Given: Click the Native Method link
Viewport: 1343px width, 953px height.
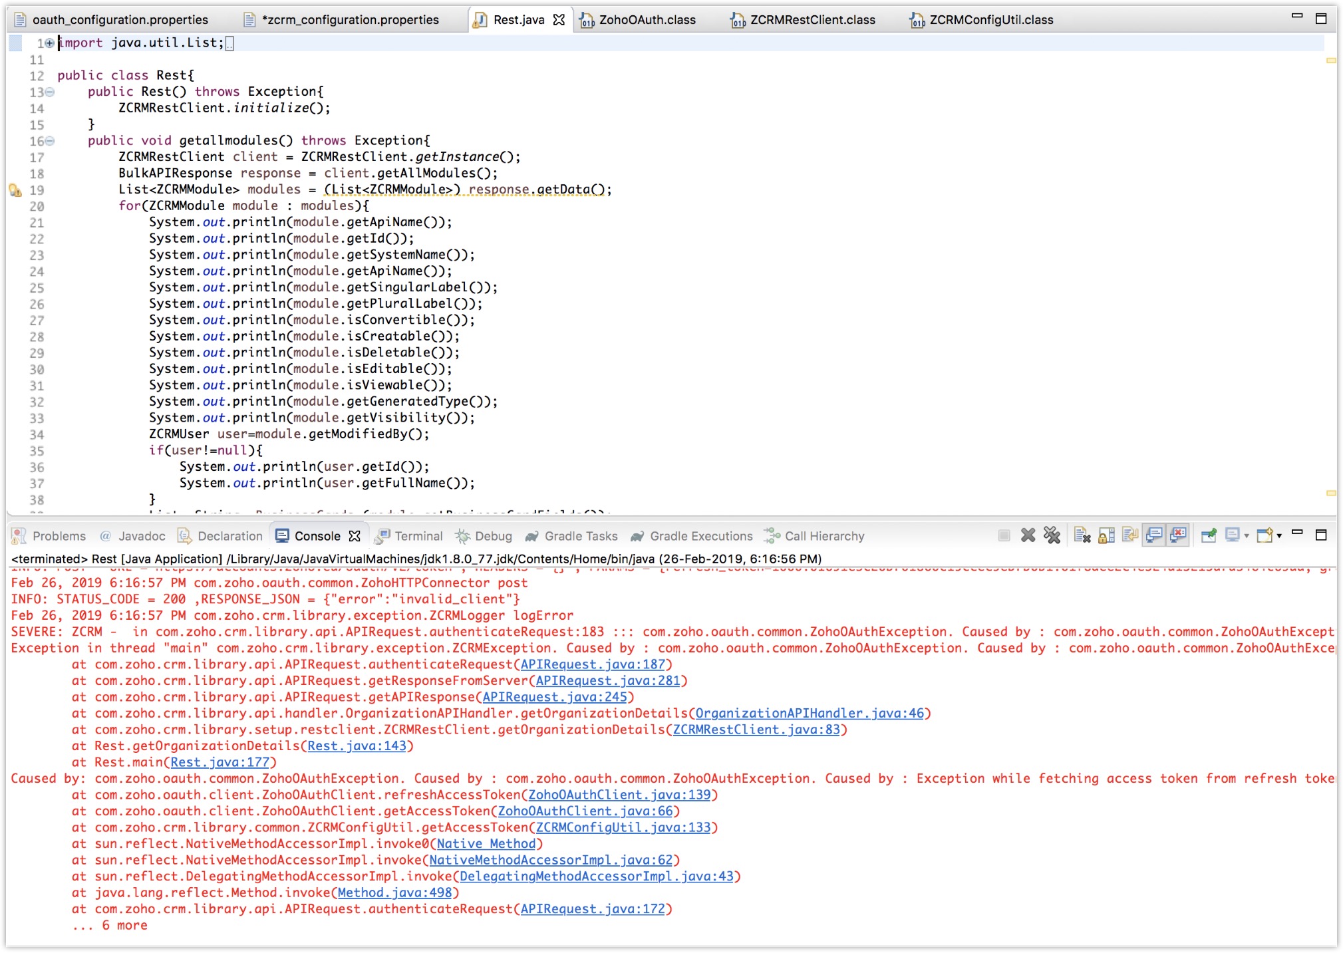Looking at the screenshot, I should (486, 844).
